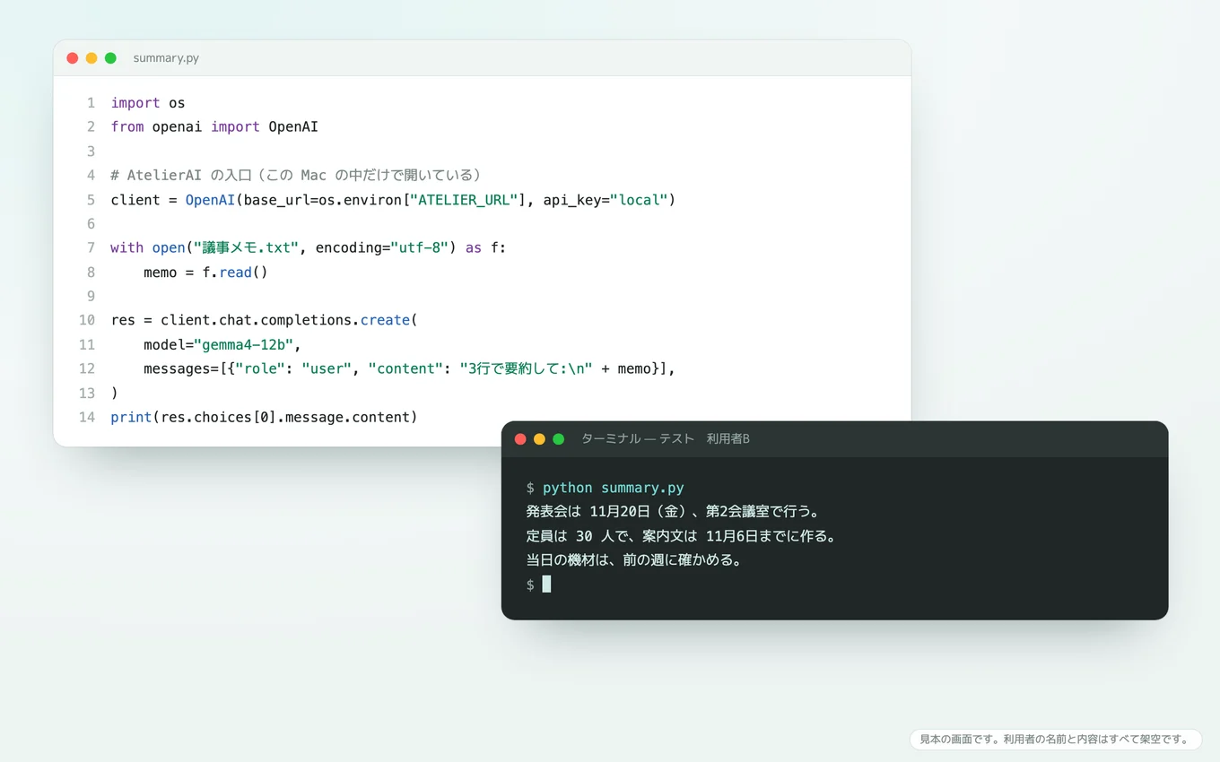Click the "ATELIER_URL" string in code
1220x762 pixels.
pyautogui.click(x=464, y=200)
